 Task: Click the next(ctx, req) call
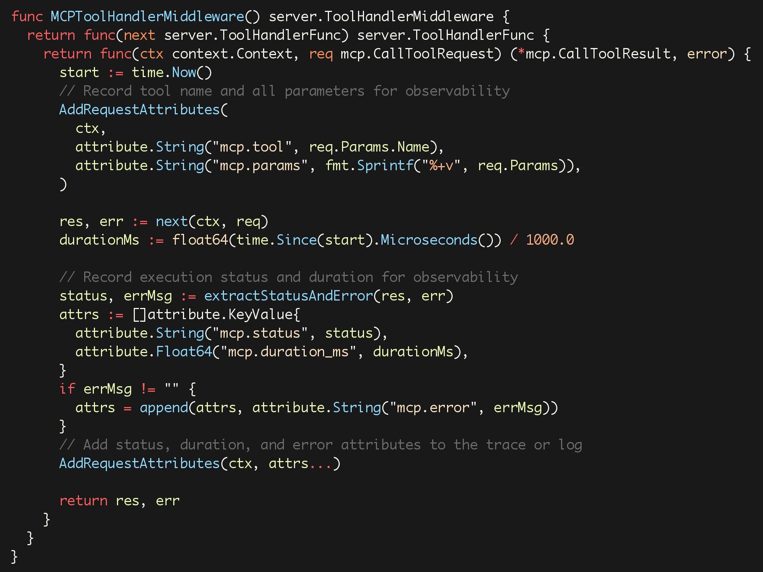(211, 222)
